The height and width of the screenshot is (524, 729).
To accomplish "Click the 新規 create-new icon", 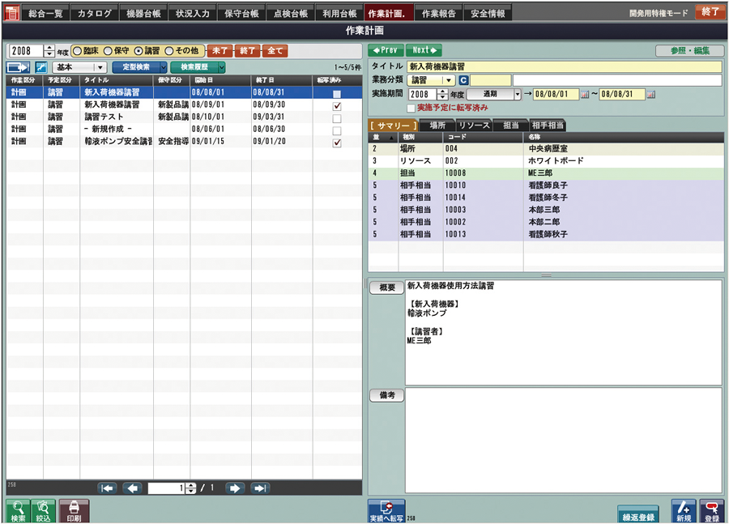I will click(683, 511).
